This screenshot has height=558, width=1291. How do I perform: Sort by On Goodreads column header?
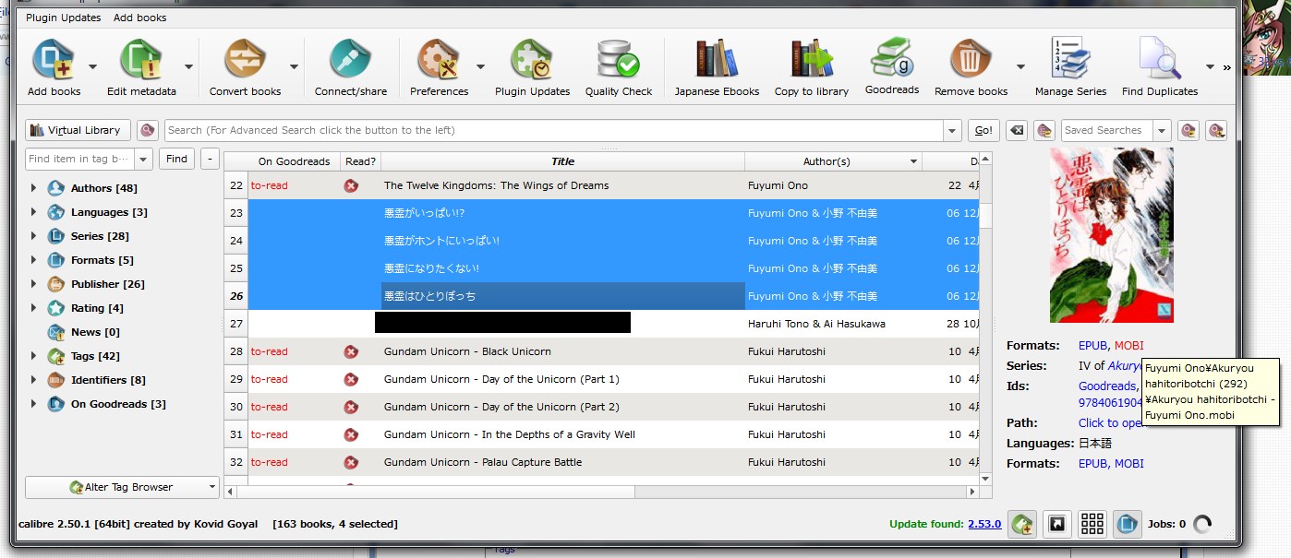294,161
